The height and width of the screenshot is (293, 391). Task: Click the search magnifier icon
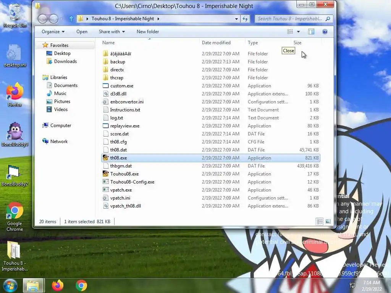[x=328, y=19]
